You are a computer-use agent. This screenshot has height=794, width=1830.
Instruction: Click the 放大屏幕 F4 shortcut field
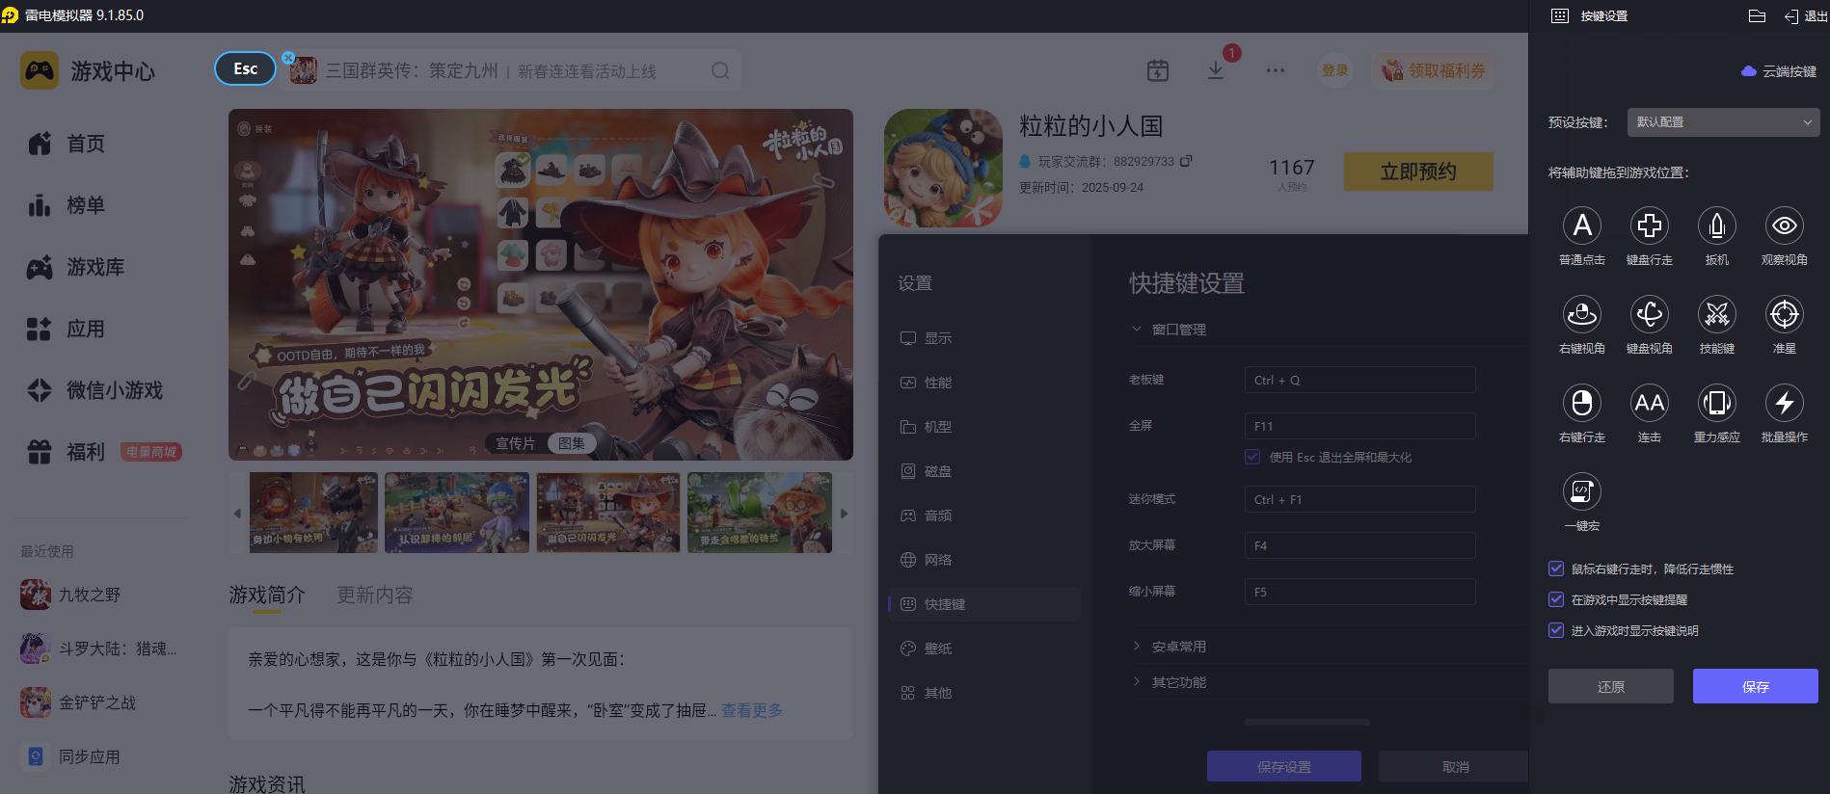coord(1359,545)
